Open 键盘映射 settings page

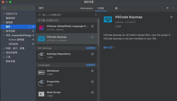[x=10, y=18]
